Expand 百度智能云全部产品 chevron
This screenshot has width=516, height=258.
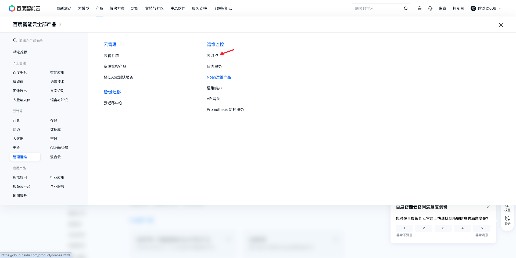(x=60, y=24)
